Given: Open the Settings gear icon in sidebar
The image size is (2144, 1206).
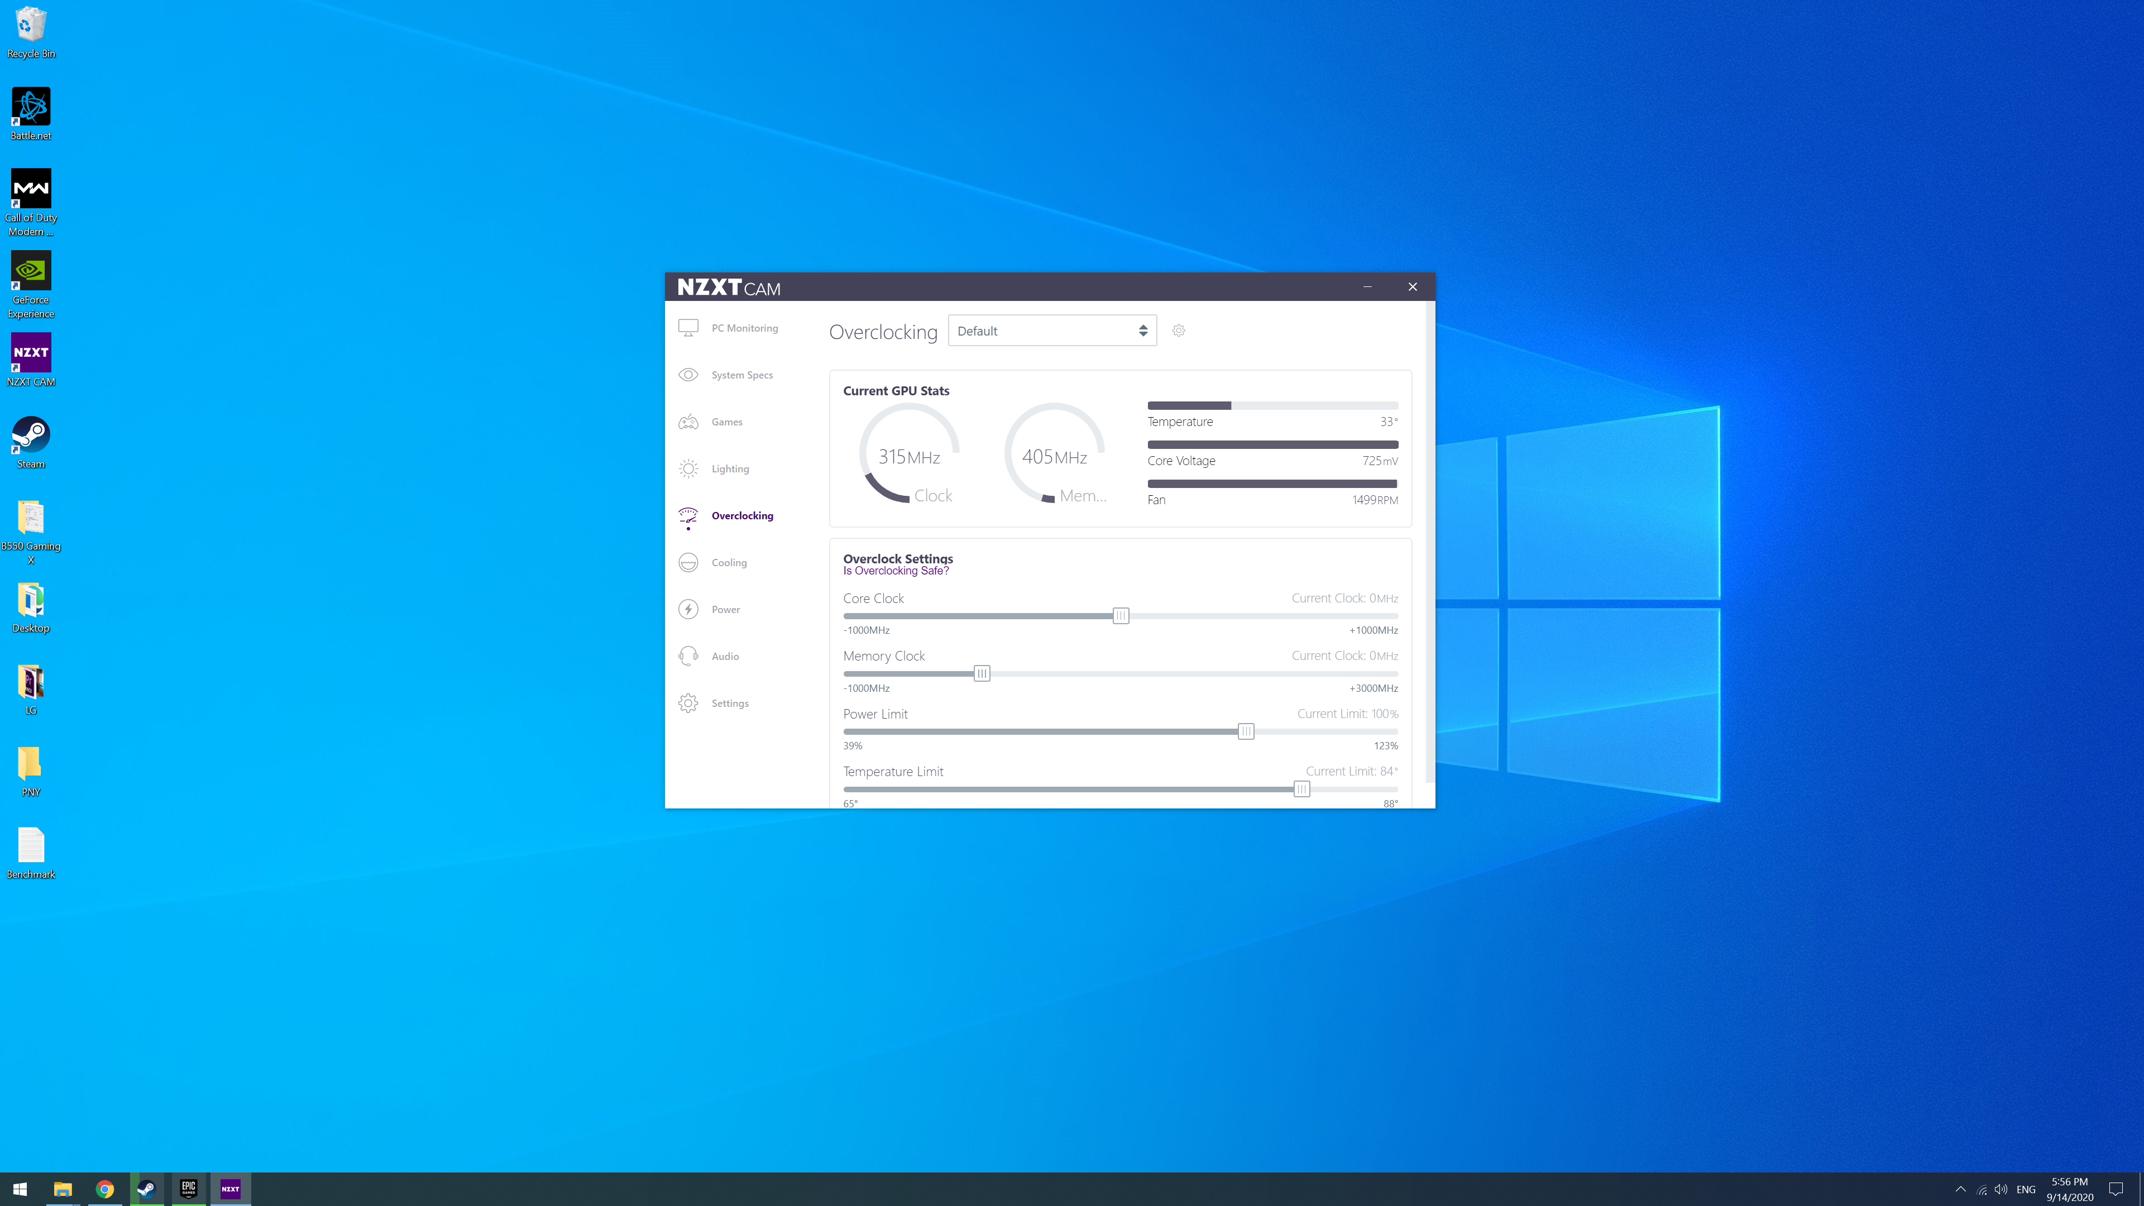Looking at the screenshot, I should coord(688,703).
